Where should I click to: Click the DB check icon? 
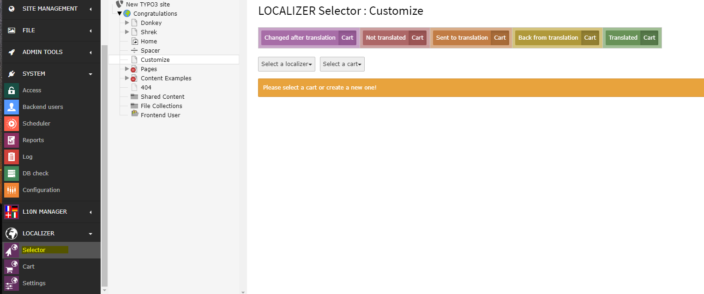[12, 174]
